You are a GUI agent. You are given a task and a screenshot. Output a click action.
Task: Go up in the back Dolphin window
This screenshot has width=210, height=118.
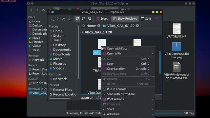(x=44, y=10)
